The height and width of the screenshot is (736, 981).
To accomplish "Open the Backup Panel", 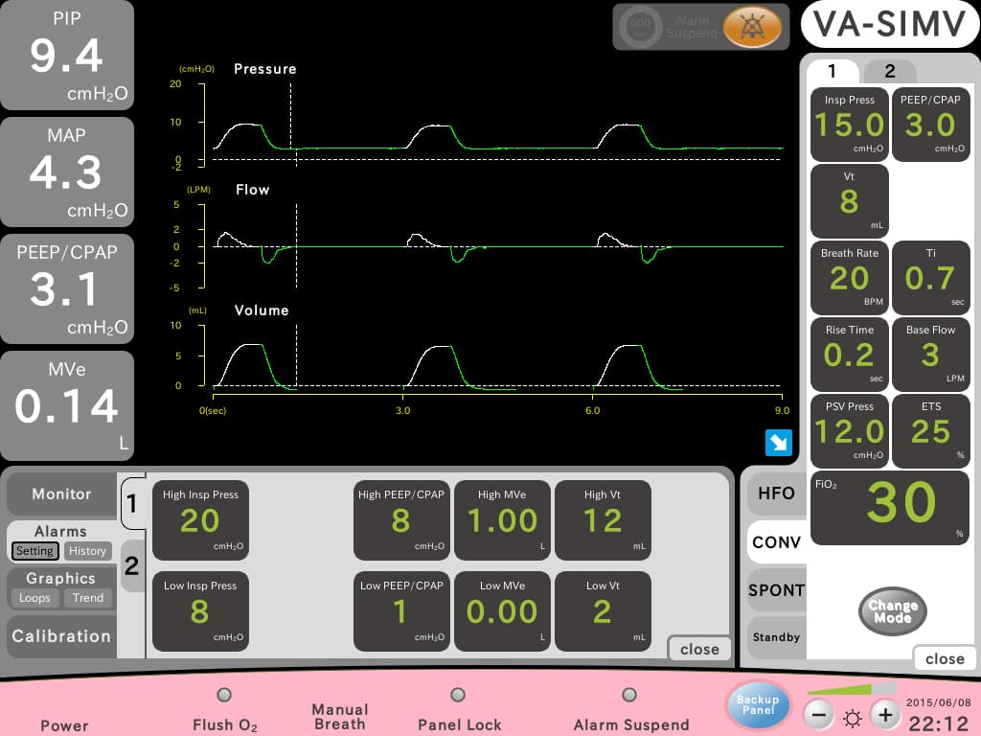I will [x=758, y=704].
